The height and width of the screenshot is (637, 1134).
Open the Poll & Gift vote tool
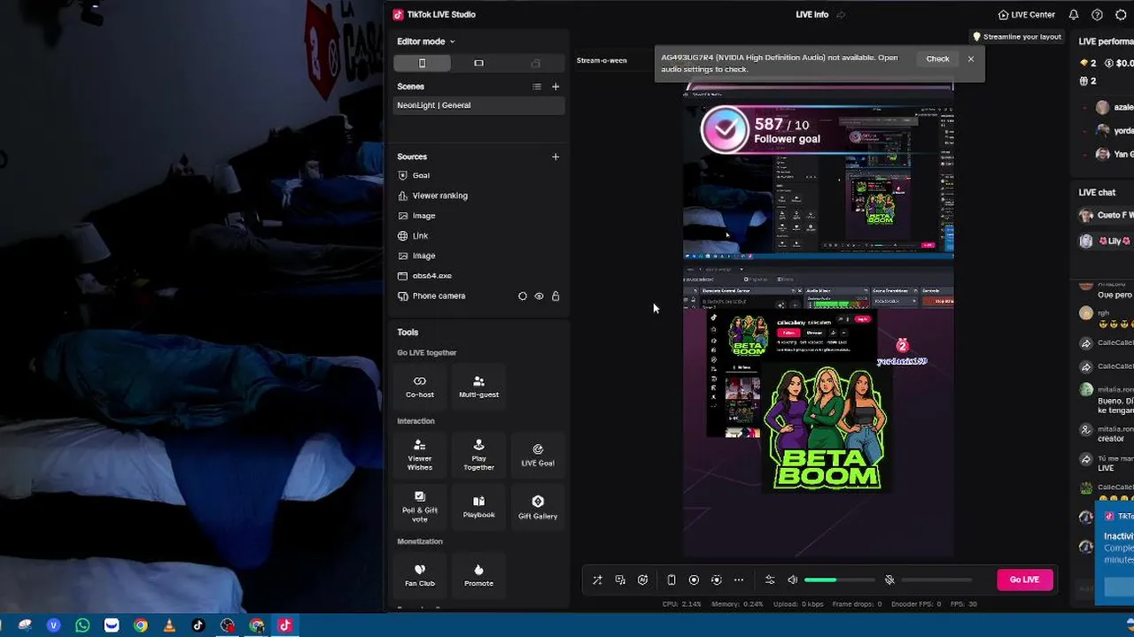pyautogui.click(x=420, y=506)
